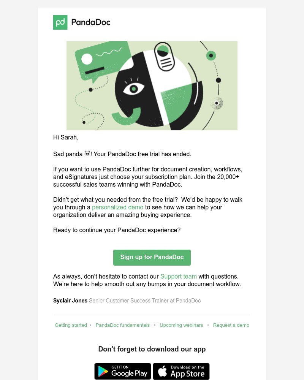The image size is (304, 380).
Task: Click the green PandaDoc logo icon
Action: pos(60,22)
